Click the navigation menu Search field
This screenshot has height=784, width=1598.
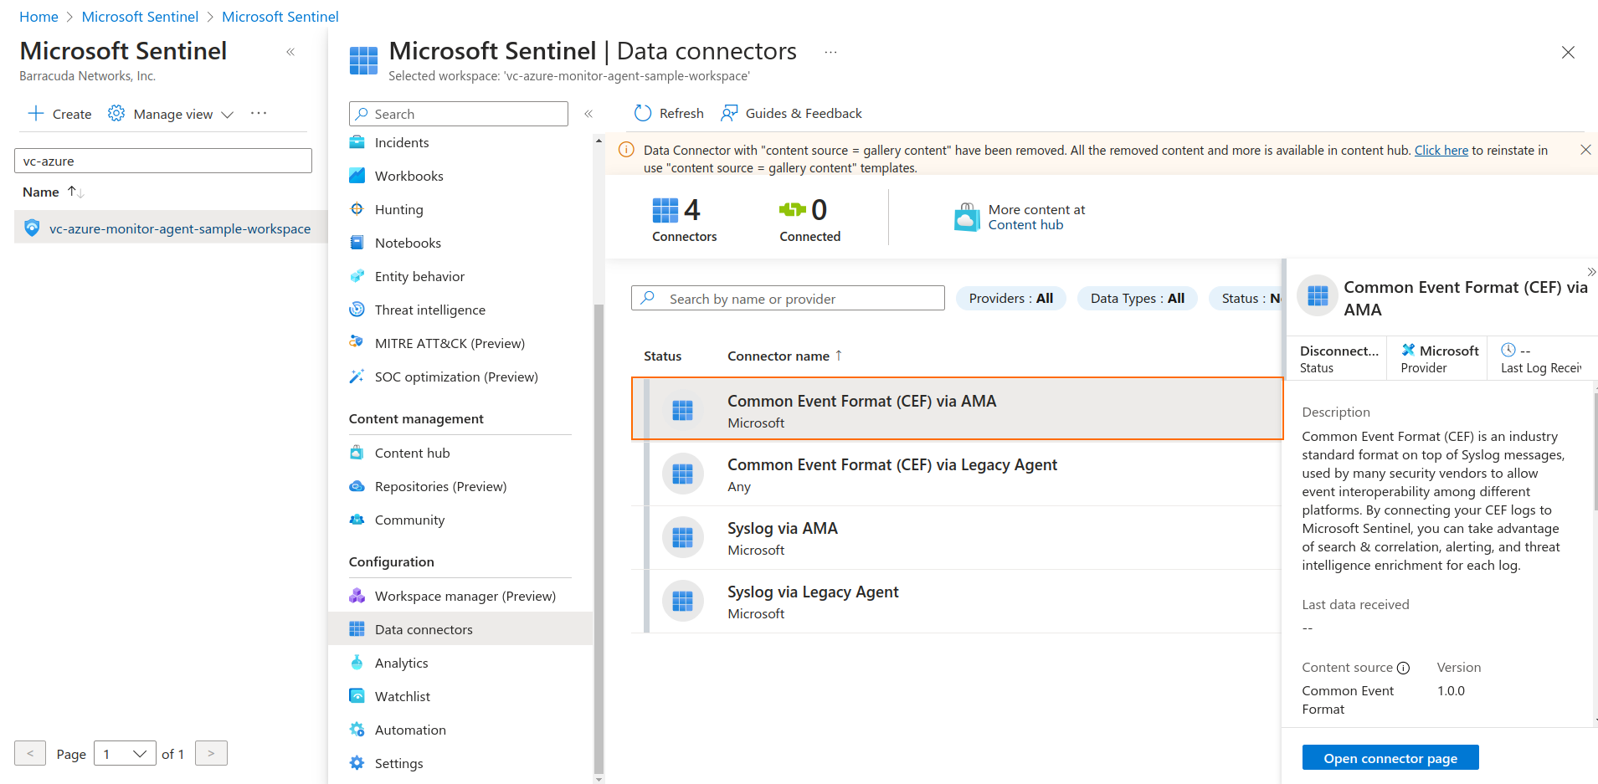coord(459,114)
